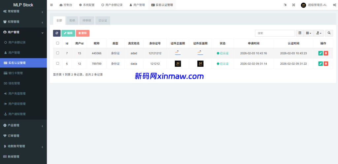This screenshot has height=164, width=338.
Task: Toggle the card view table icon
Action: click(300, 33)
